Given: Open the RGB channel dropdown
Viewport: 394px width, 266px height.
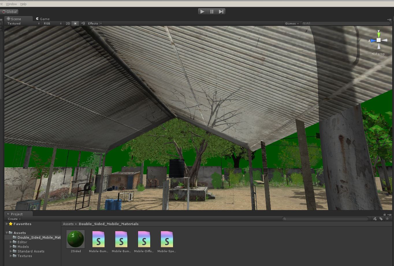Looking at the screenshot, I should (52, 23).
